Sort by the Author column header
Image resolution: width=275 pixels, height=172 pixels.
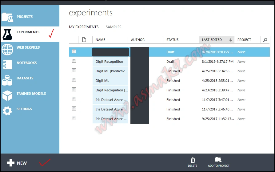pyautogui.click(x=138, y=40)
